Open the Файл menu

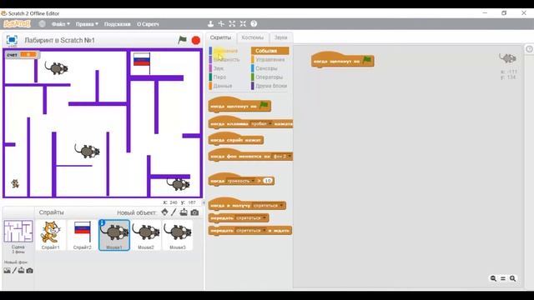click(61, 24)
